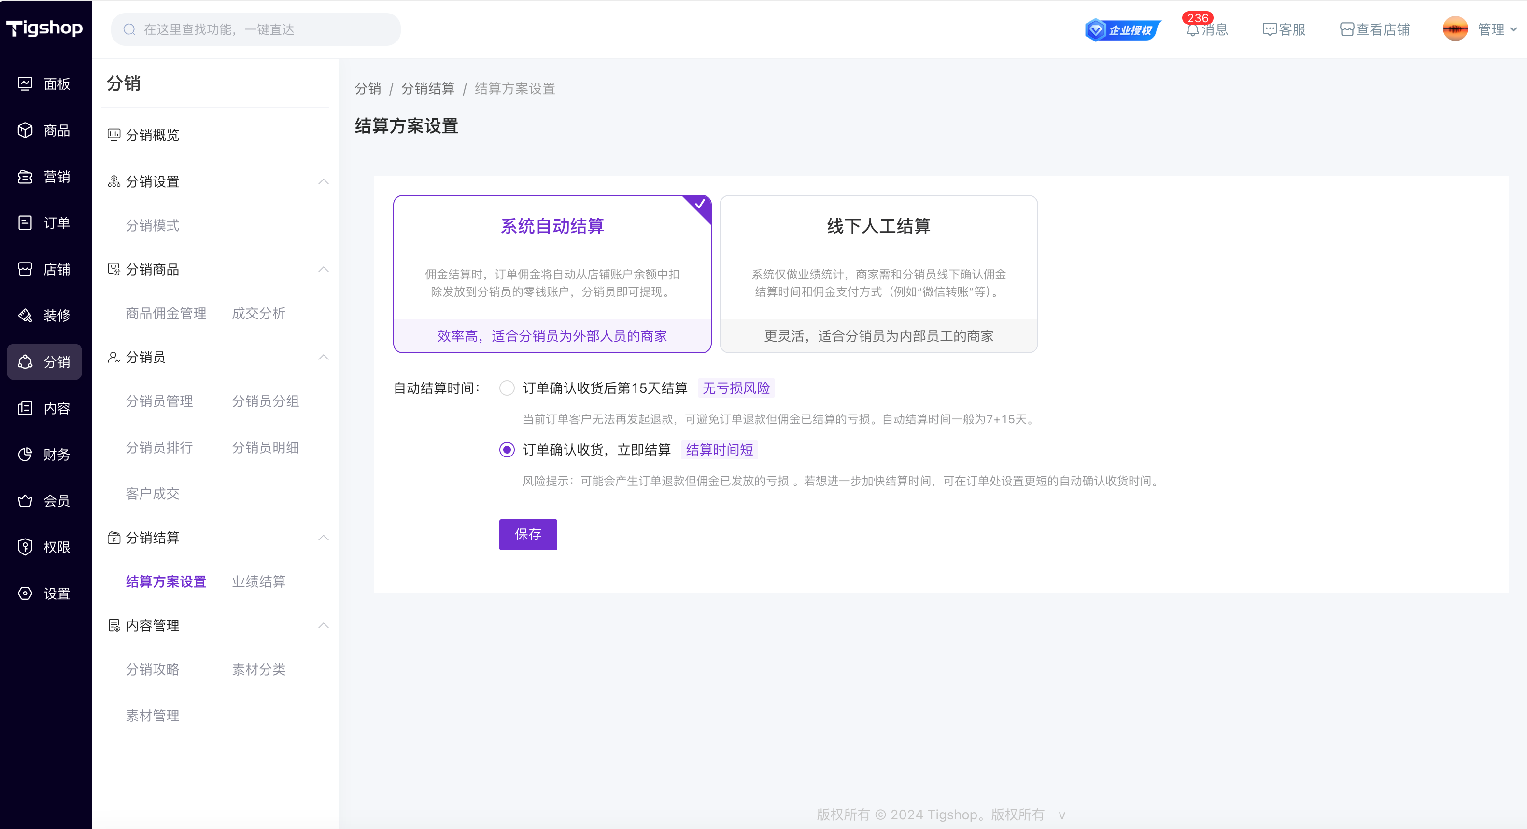Click the 分销员 person icon
Image resolution: width=1527 pixels, height=829 pixels.
coord(114,357)
